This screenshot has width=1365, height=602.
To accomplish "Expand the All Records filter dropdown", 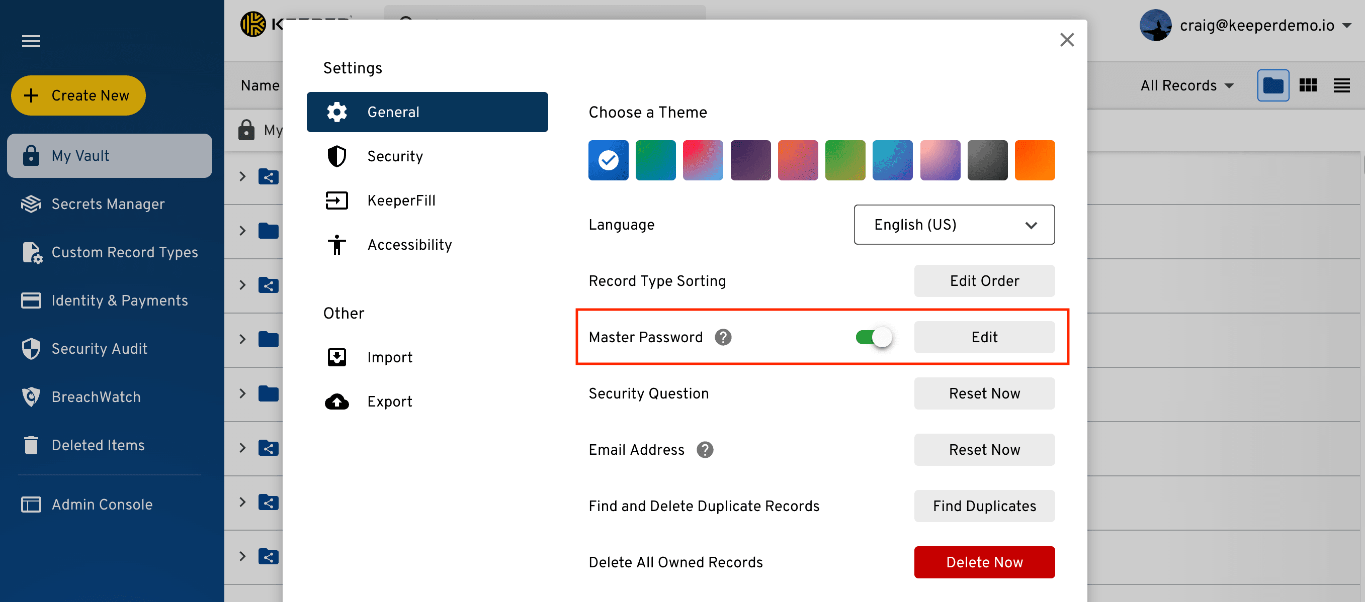I will [1187, 85].
